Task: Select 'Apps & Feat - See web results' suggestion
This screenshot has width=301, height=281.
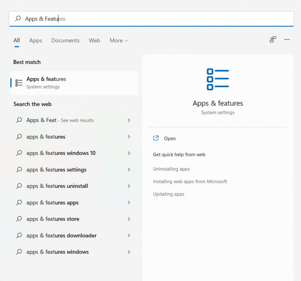Action: pyautogui.click(x=60, y=120)
